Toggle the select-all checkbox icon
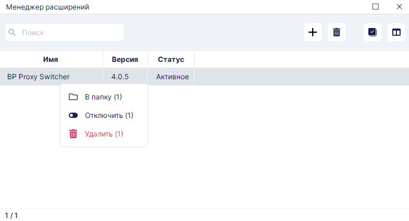 click(x=373, y=32)
